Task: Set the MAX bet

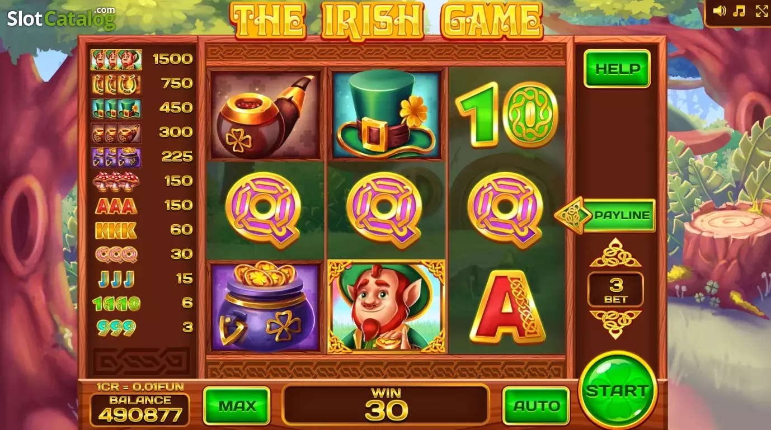Action: click(x=237, y=406)
